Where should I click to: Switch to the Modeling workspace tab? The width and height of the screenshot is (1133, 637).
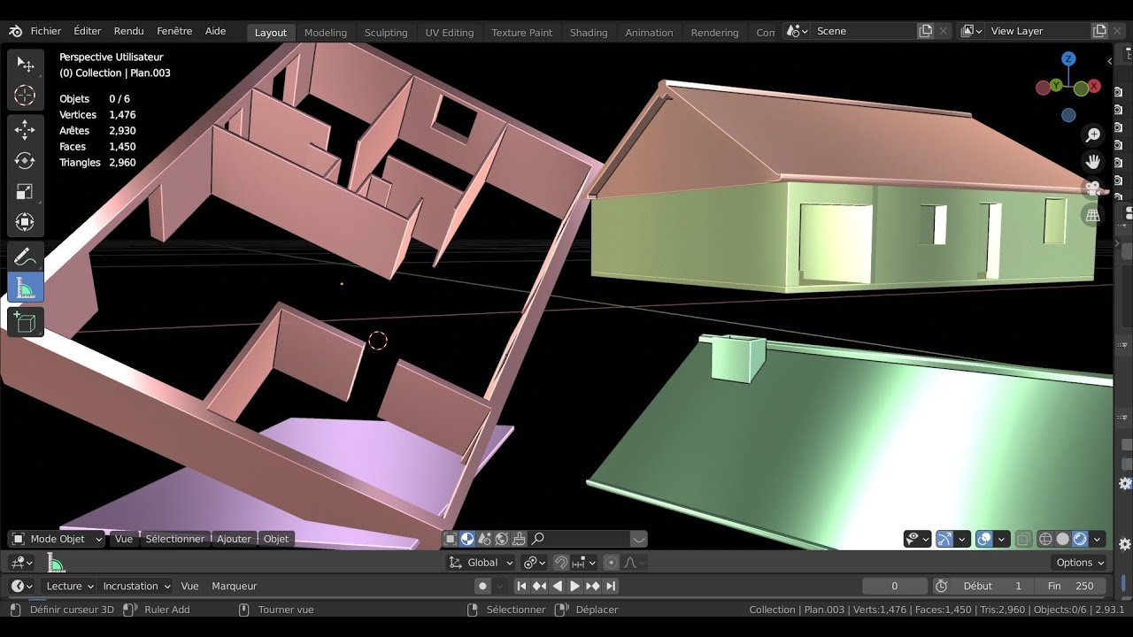click(x=326, y=33)
